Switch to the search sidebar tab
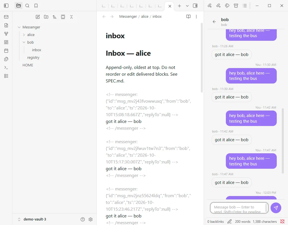Image resolution: width=288 pixels, height=225 pixels. [x=27, y=6]
